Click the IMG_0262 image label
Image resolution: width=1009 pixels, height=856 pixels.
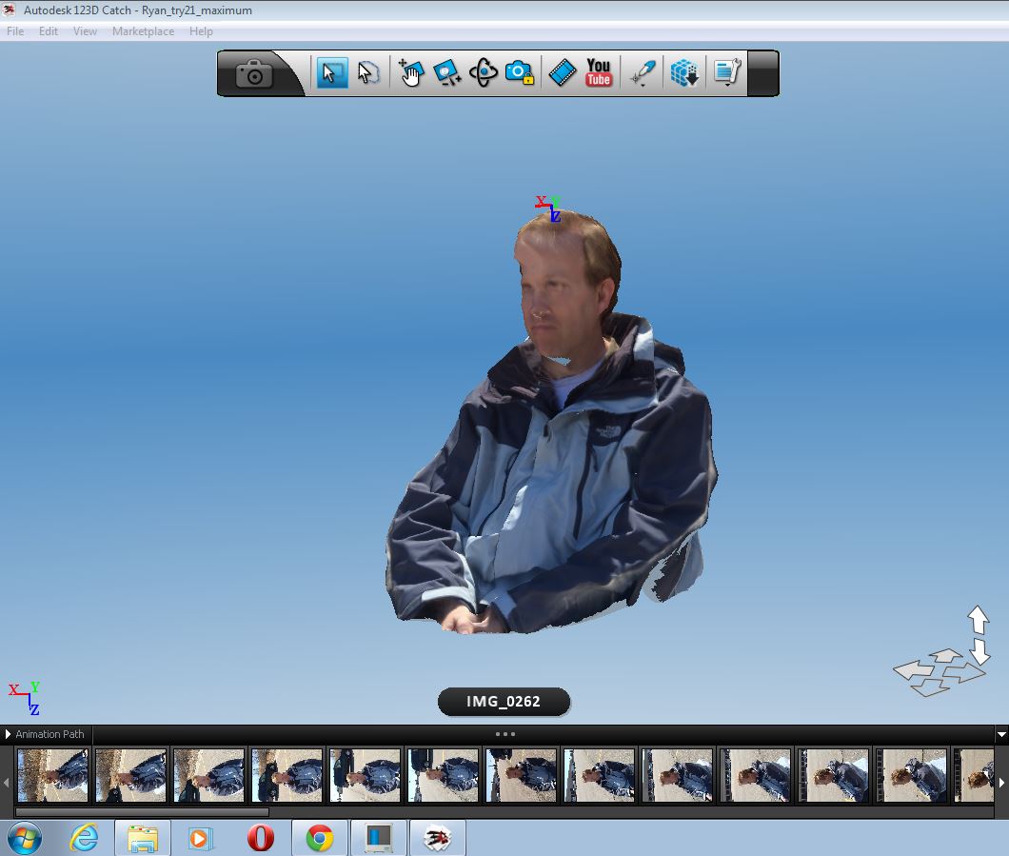(x=504, y=702)
